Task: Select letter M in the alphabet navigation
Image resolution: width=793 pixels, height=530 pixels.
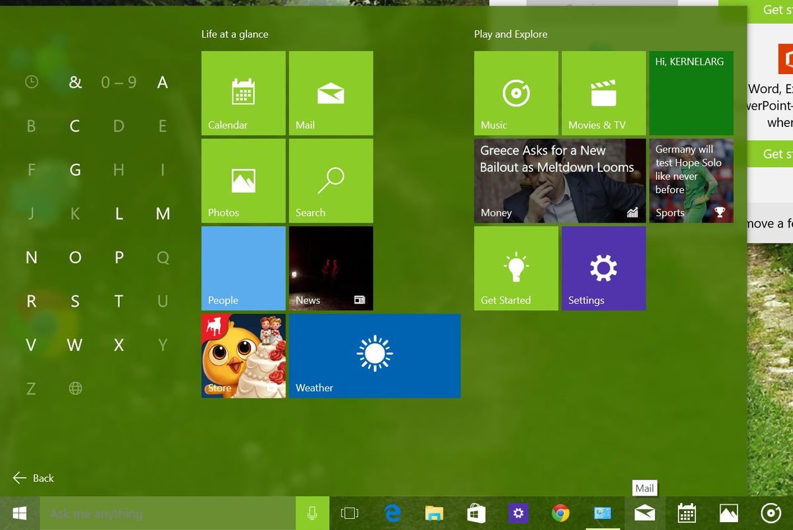Action: 163,213
